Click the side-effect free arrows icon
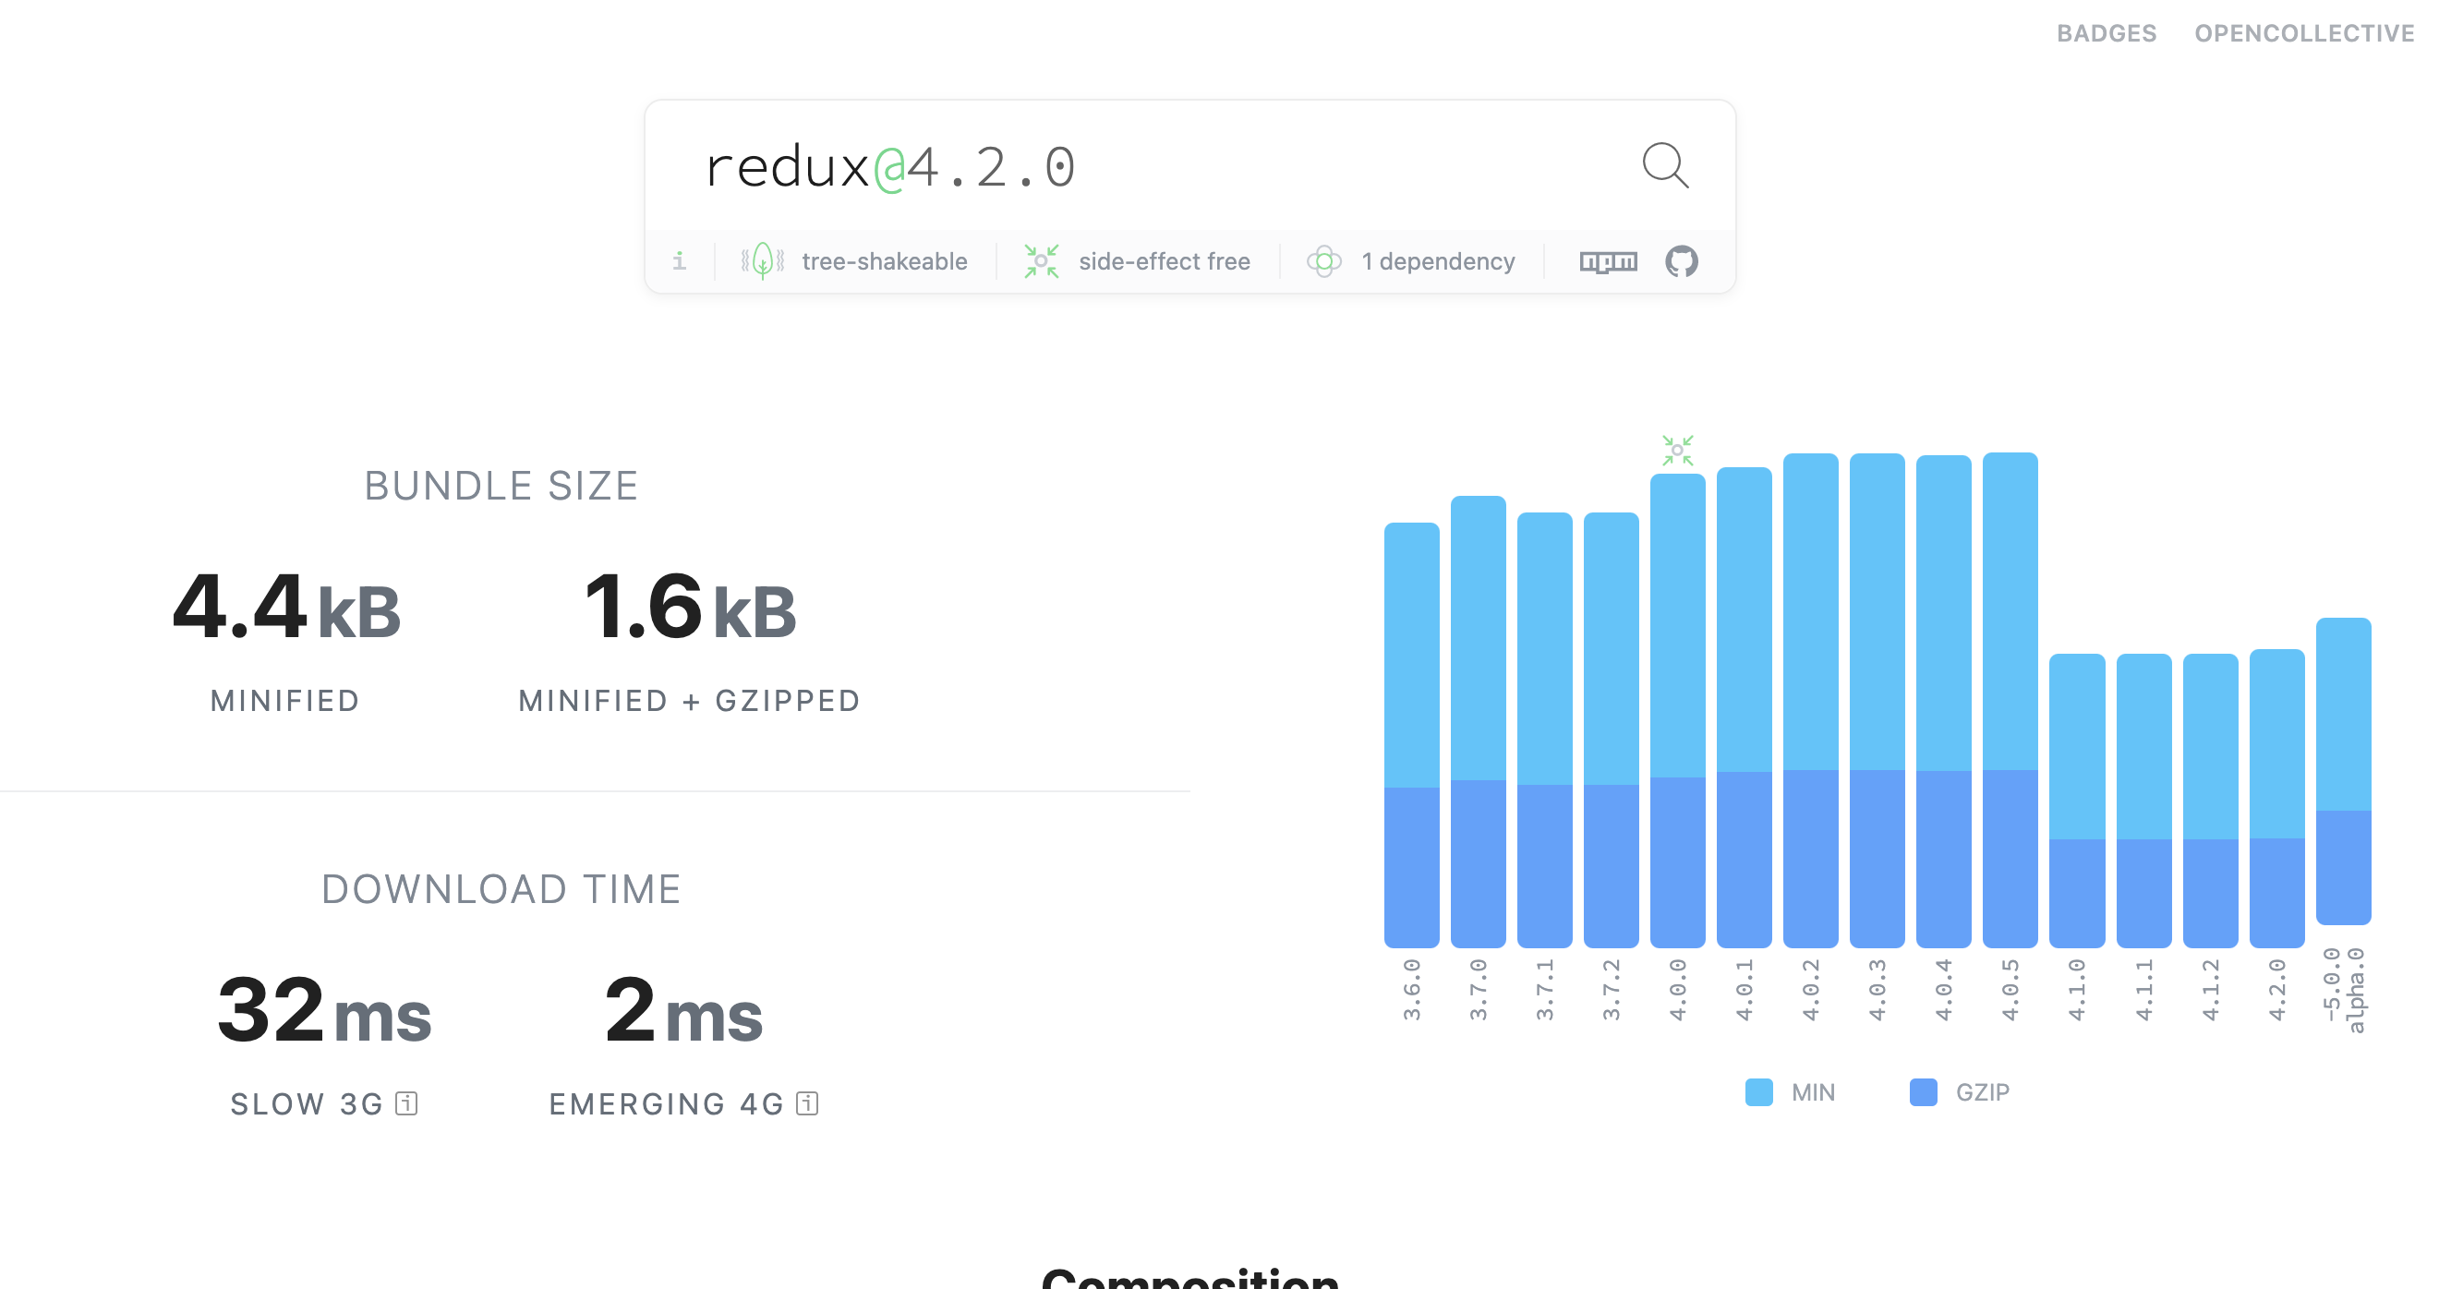 coord(1041,260)
